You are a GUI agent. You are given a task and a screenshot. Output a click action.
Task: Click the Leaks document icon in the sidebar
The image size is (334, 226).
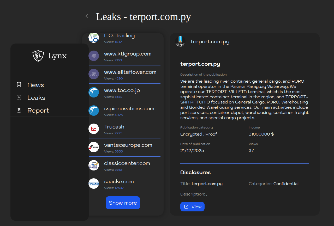click(x=19, y=97)
